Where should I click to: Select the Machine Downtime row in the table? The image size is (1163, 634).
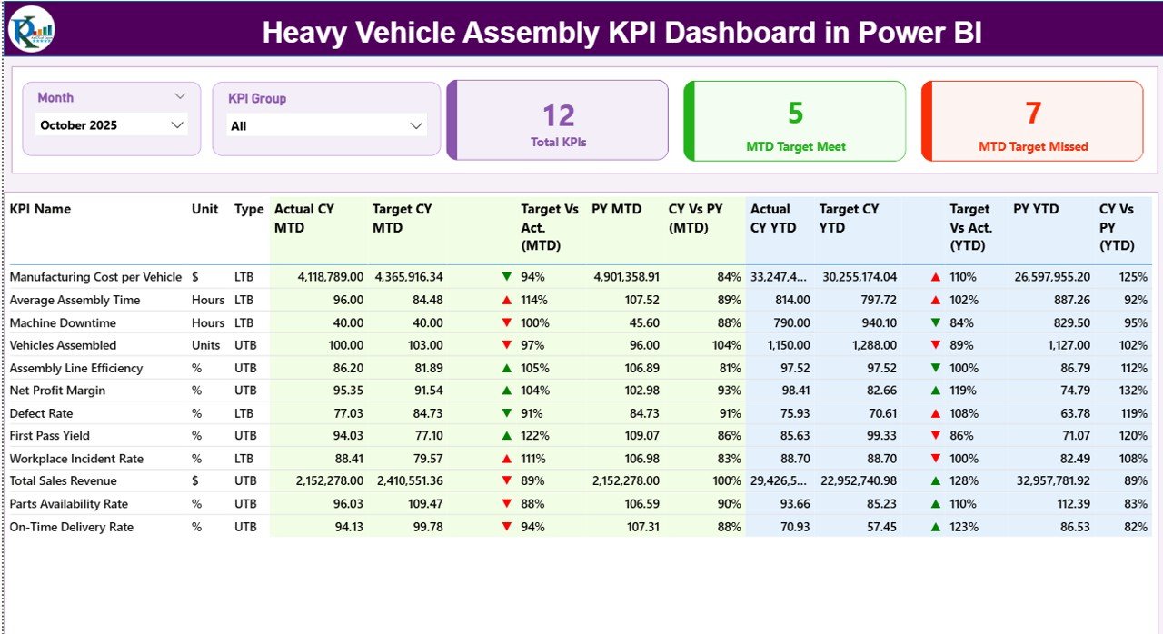[x=63, y=322]
